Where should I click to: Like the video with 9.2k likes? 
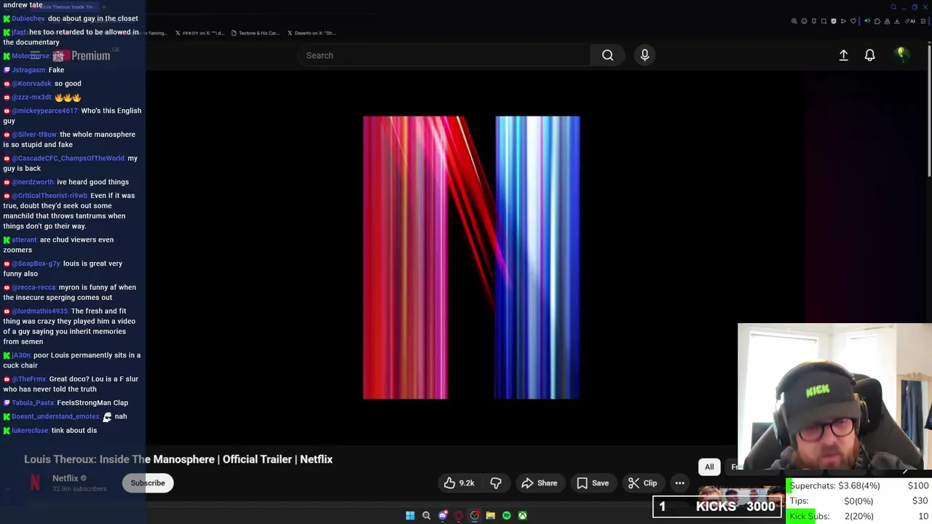click(459, 483)
